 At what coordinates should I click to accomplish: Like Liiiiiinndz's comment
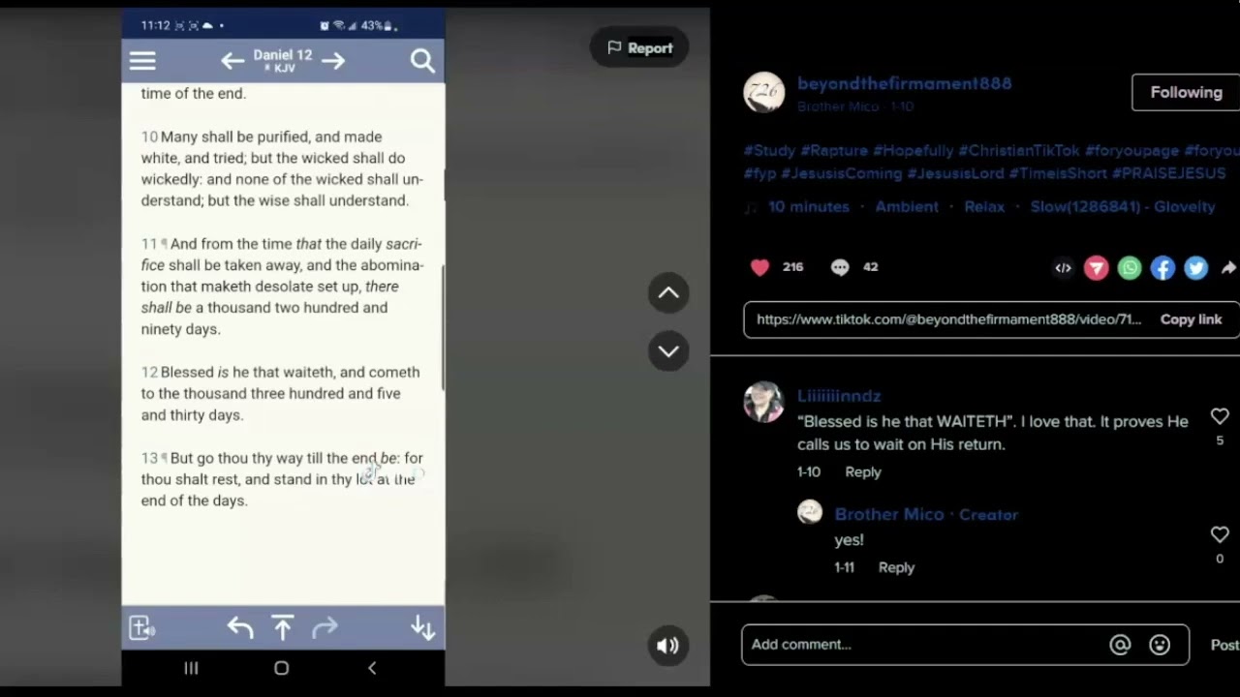pyautogui.click(x=1220, y=416)
